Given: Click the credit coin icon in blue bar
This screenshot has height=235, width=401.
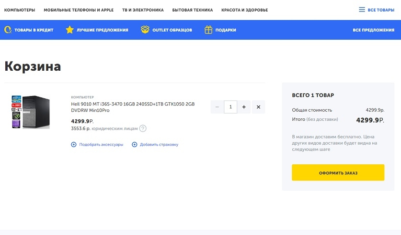Looking at the screenshot, I should point(8,30).
